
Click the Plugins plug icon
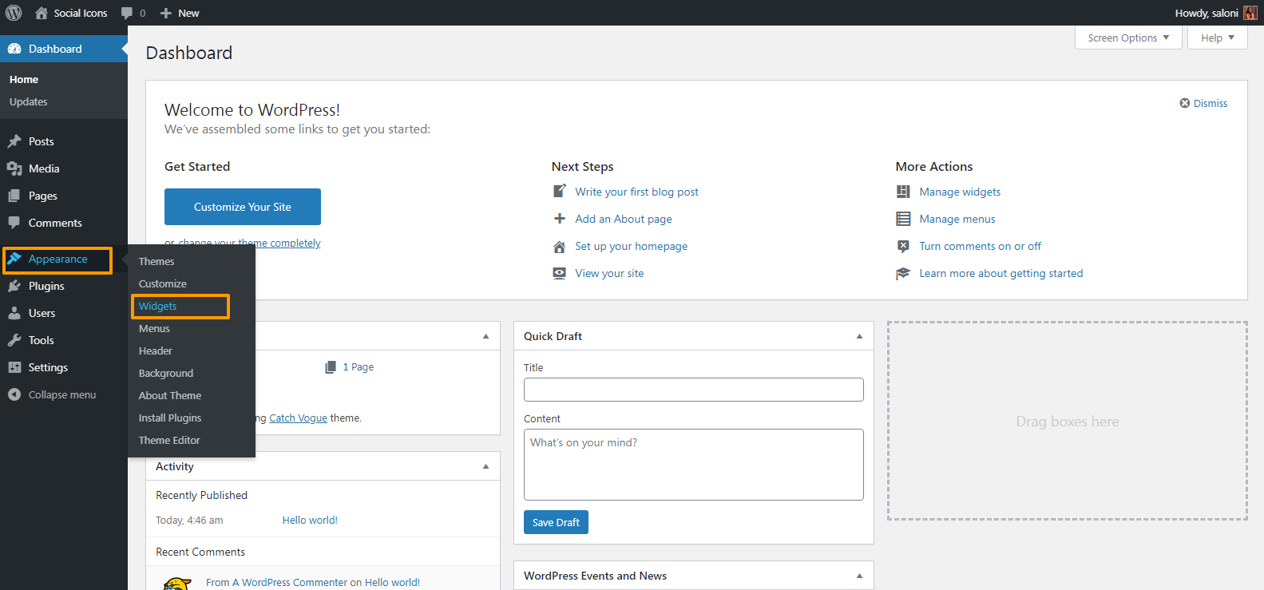[14, 286]
